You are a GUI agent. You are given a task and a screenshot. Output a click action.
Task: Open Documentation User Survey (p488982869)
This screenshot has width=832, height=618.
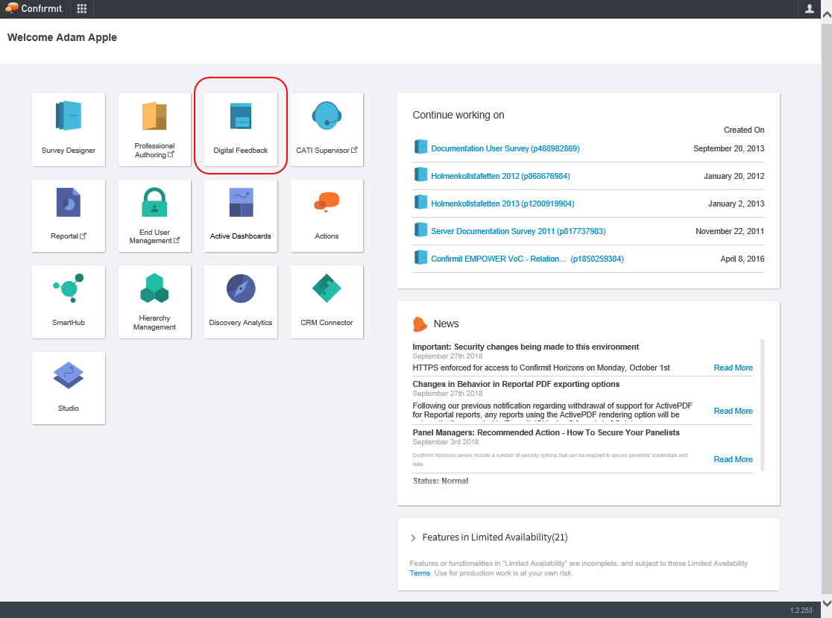click(x=505, y=148)
